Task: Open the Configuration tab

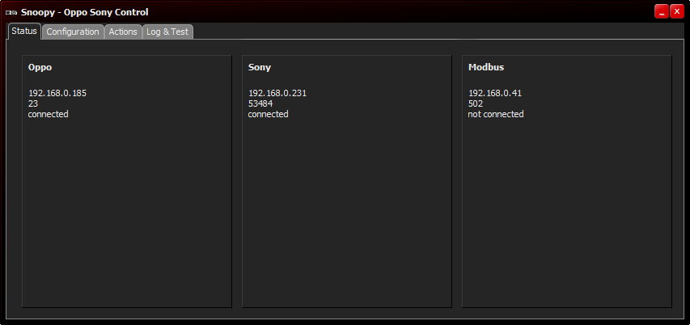Action: click(73, 32)
